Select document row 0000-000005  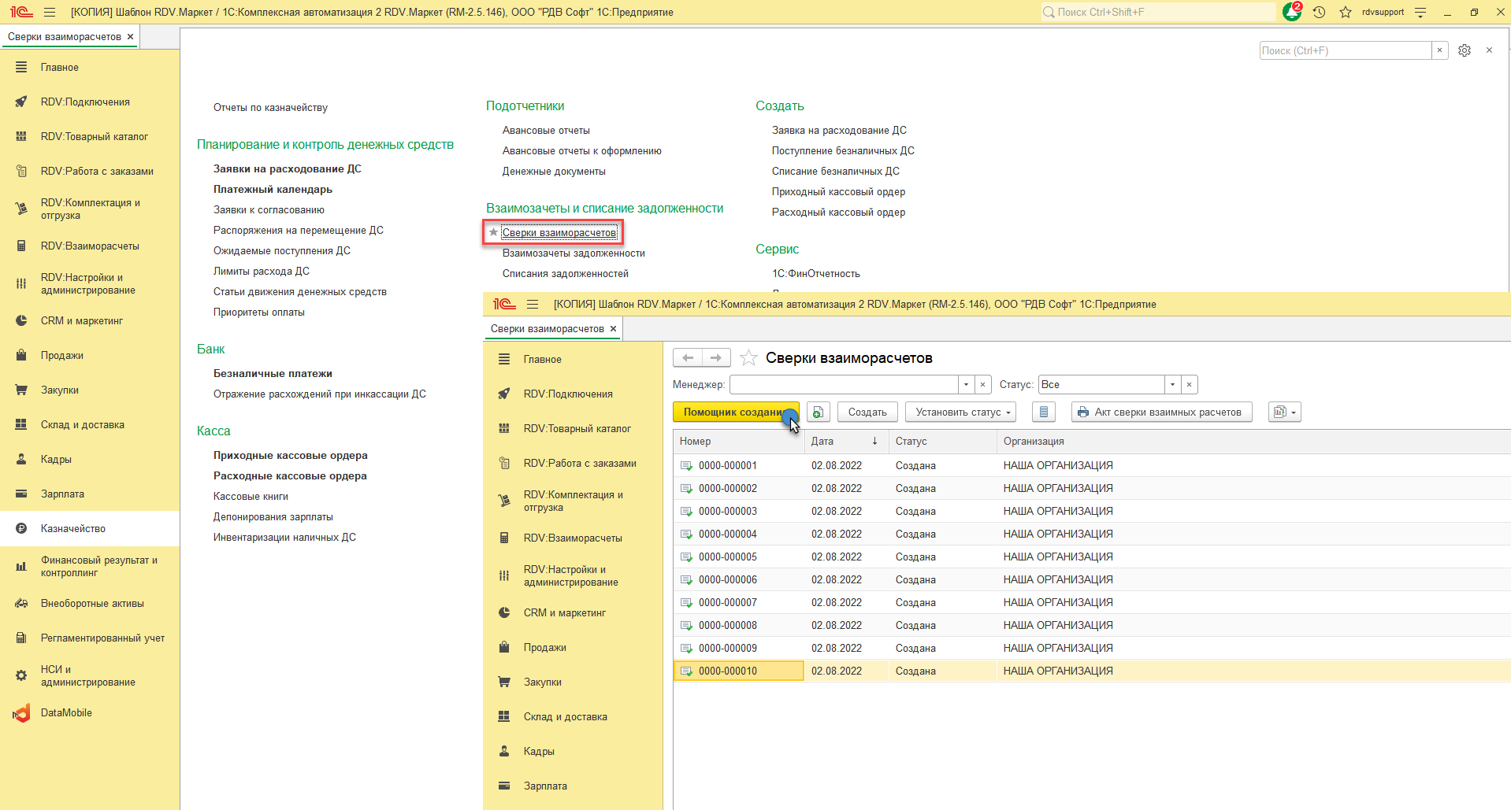click(x=728, y=557)
